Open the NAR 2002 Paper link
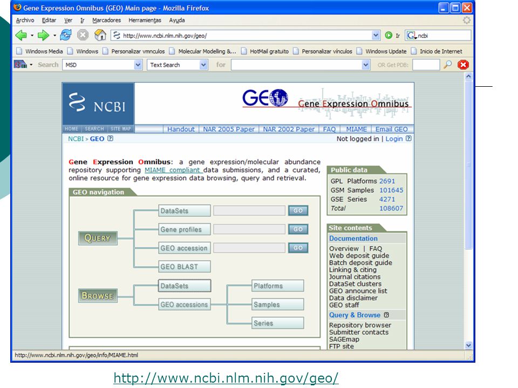 (289, 129)
